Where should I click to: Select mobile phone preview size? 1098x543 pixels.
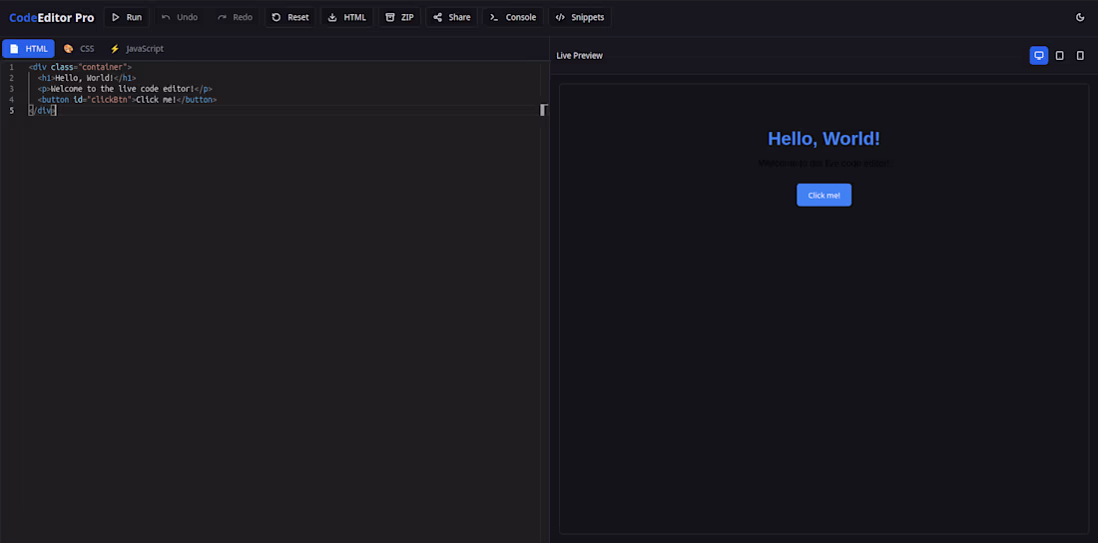coord(1080,55)
